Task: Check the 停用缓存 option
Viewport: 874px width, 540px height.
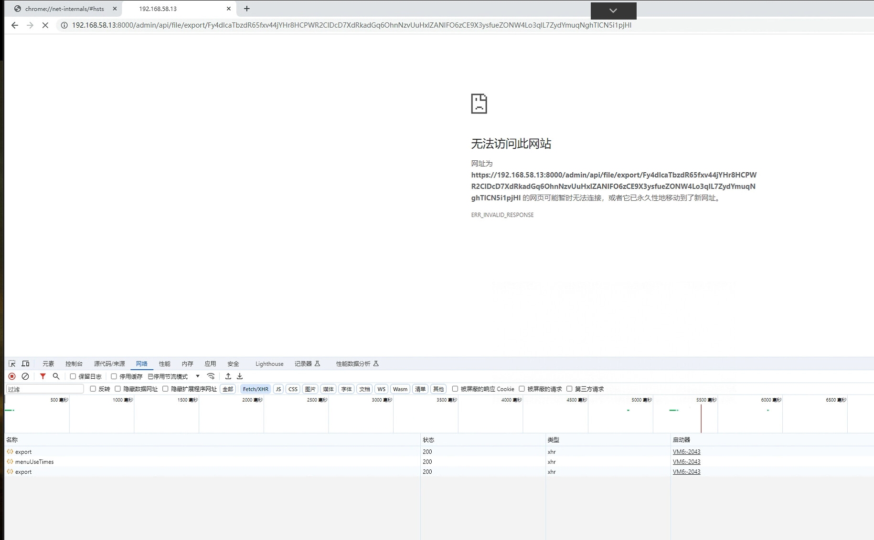Action: tap(114, 376)
